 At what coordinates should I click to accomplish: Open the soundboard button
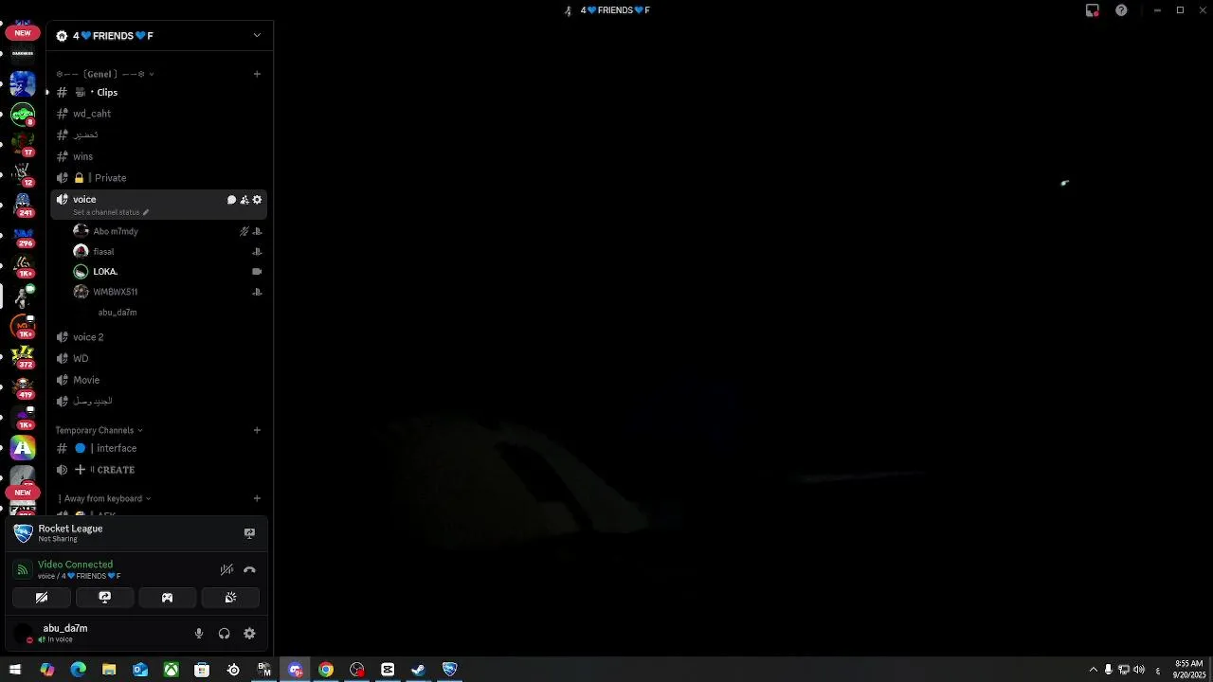point(230,598)
